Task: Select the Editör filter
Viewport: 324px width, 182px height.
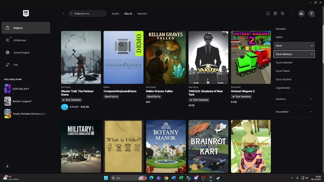Action: 294,37
